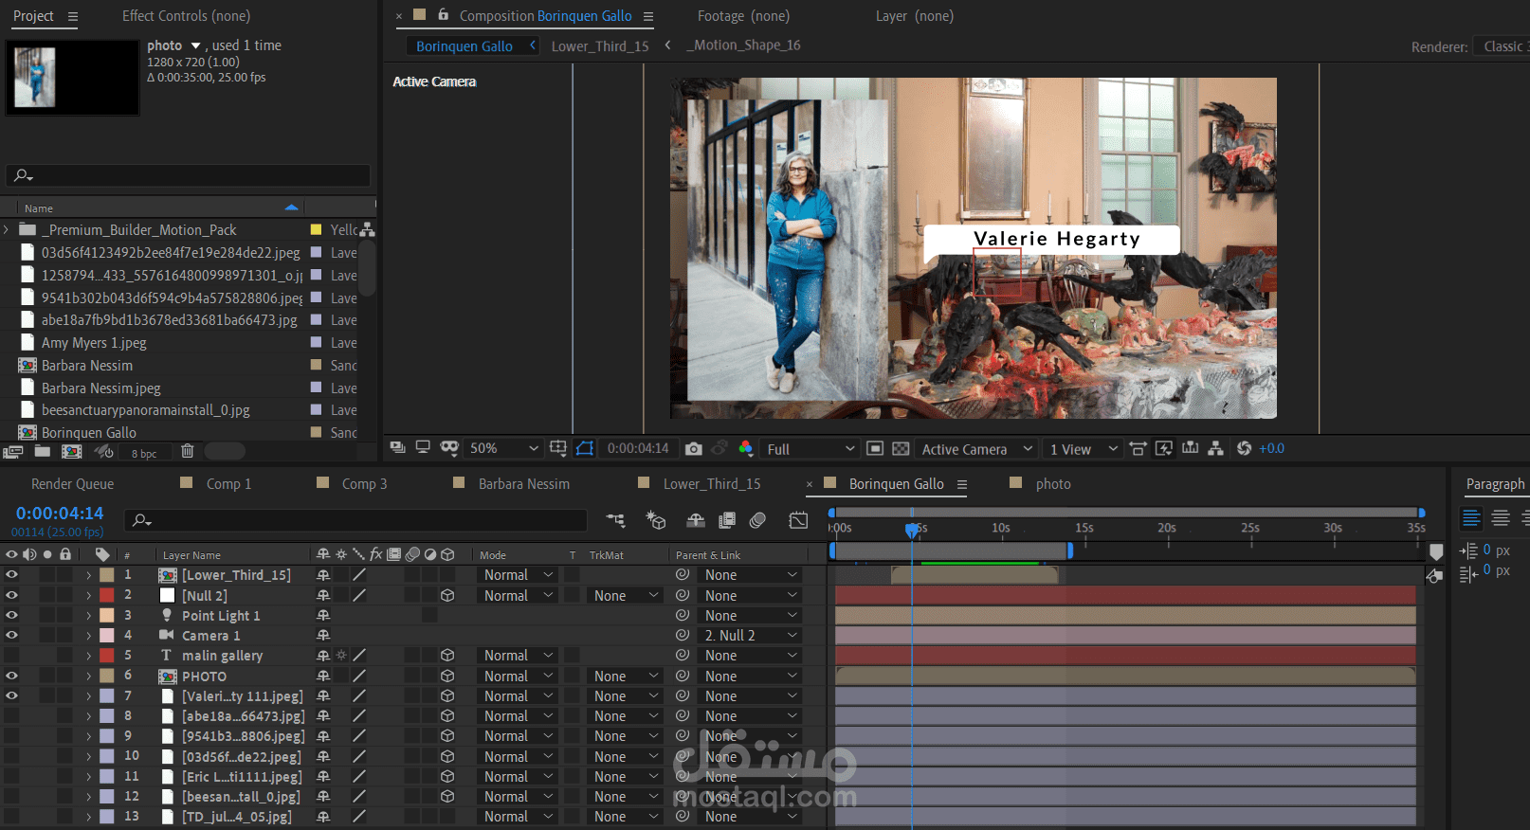Click pickwhip icon for Camera 1 layer
This screenshot has height=830, width=1530.
tap(682, 636)
